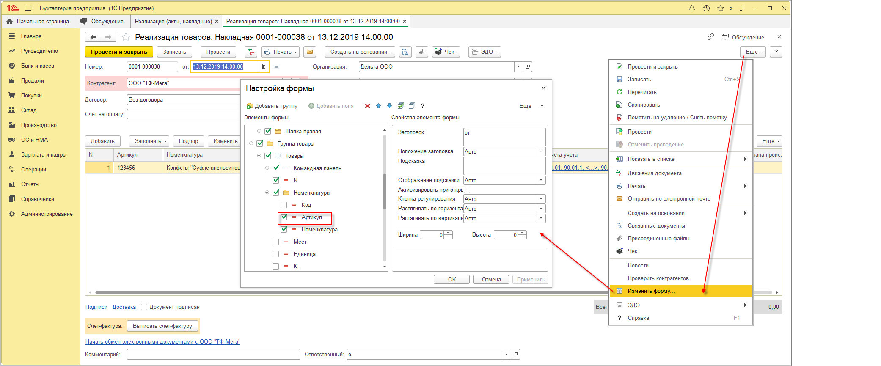Image resolution: width=881 pixels, height=366 pixels.
Task: Open Кнопка регулирования dropdown
Action: click(x=541, y=199)
